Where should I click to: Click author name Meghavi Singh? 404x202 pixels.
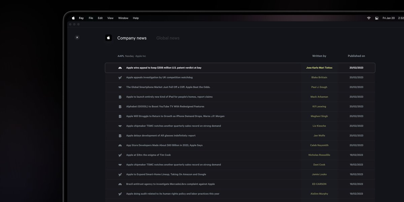pyautogui.click(x=319, y=116)
